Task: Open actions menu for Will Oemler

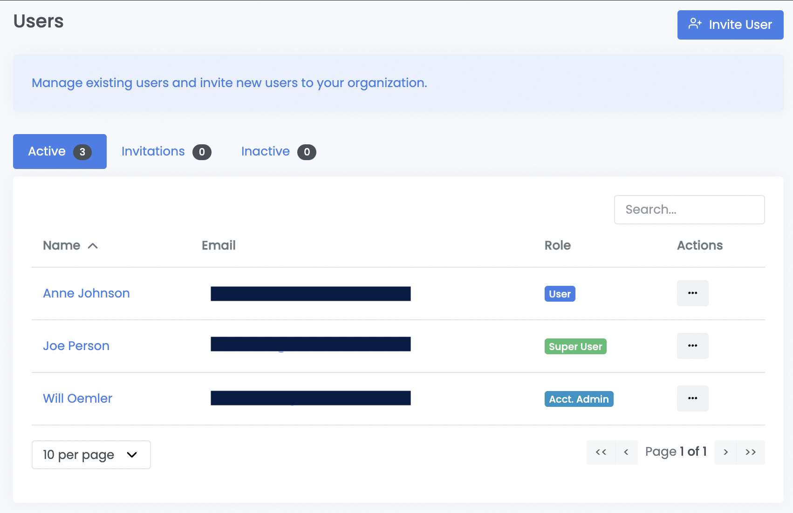Action: [692, 398]
